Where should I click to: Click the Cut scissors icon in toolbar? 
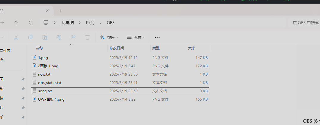(x=16, y=37)
